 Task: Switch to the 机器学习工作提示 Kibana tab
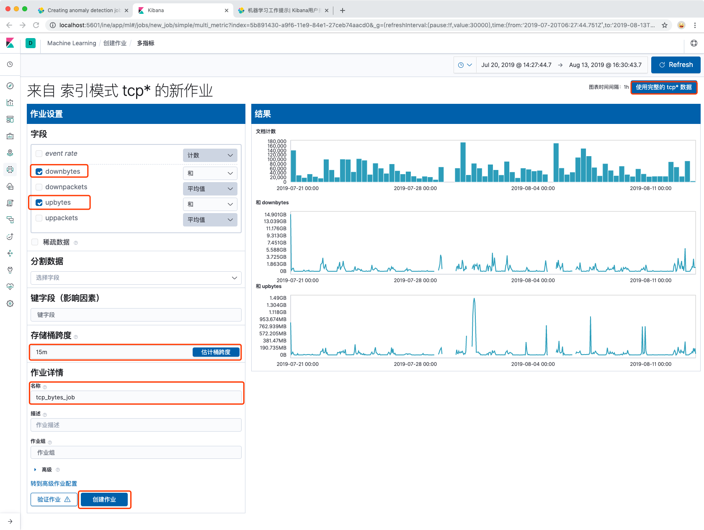tap(283, 10)
